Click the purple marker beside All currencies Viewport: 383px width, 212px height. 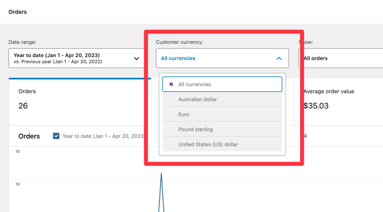point(171,84)
